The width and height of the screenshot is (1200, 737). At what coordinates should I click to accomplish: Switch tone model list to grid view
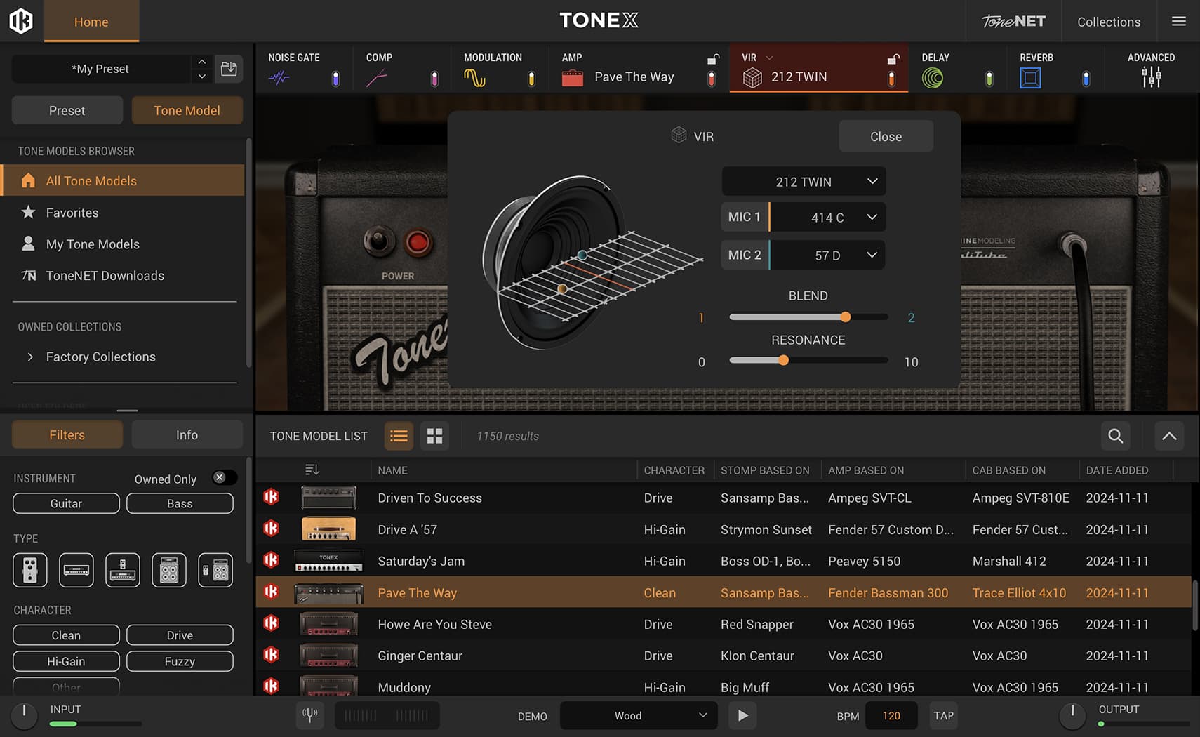click(434, 436)
